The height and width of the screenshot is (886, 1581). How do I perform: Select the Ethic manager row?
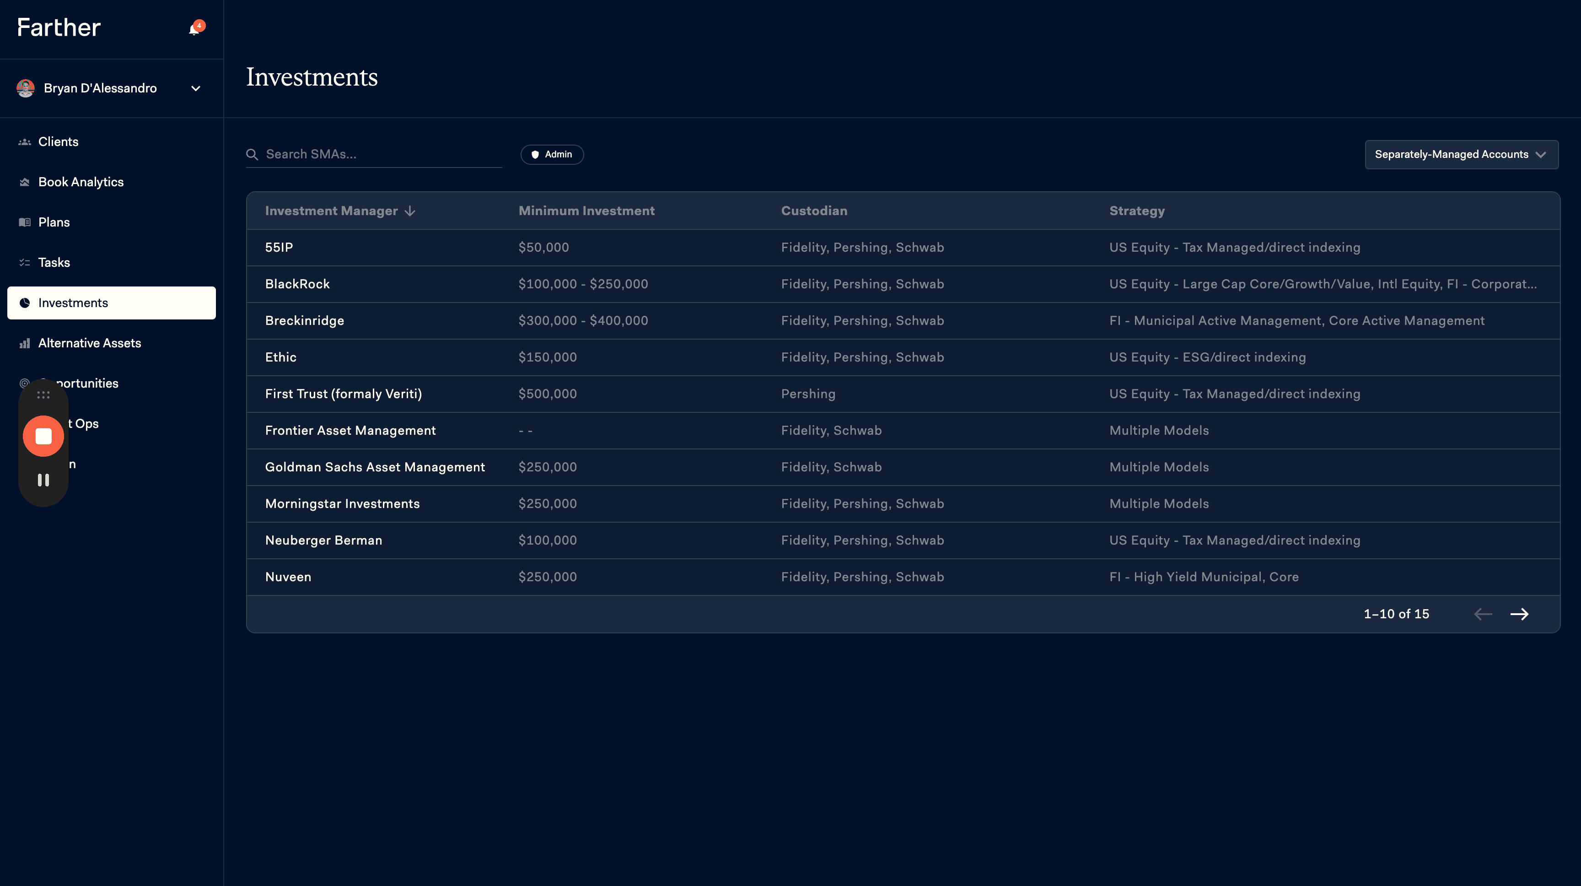click(903, 357)
